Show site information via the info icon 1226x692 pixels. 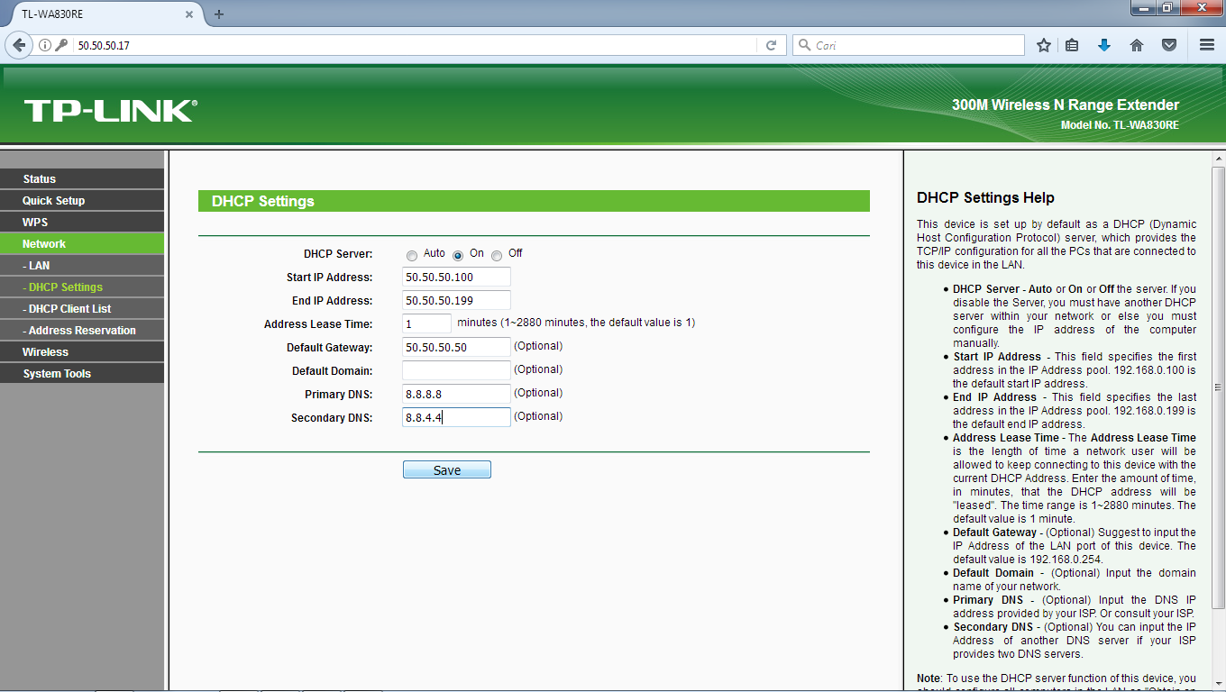[x=44, y=45]
